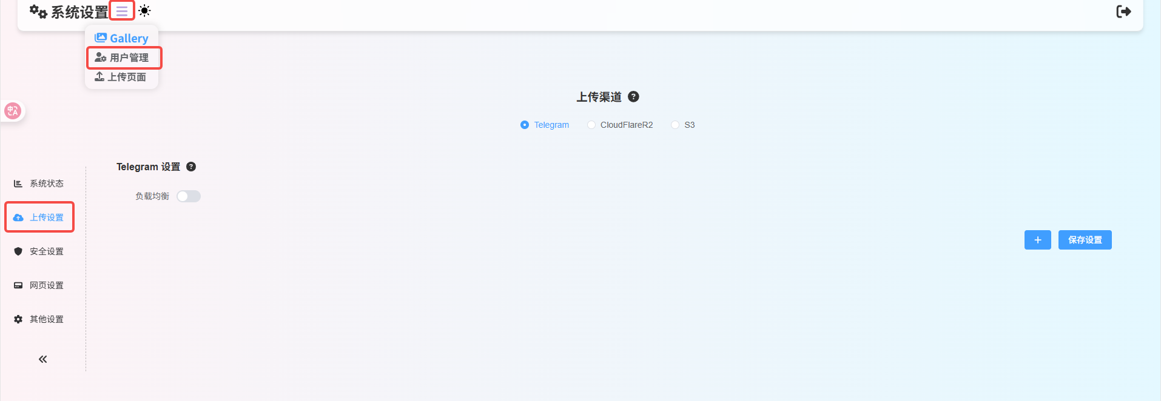Click help icon beside Telegram 设置

click(x=191, y=167)
